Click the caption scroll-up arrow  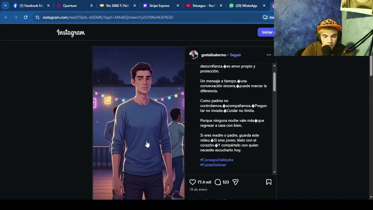pyautogui.click(x=274, y=66)
